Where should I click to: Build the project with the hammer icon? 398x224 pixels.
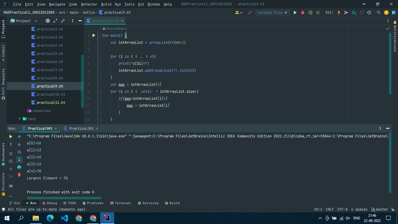(250, 13)
